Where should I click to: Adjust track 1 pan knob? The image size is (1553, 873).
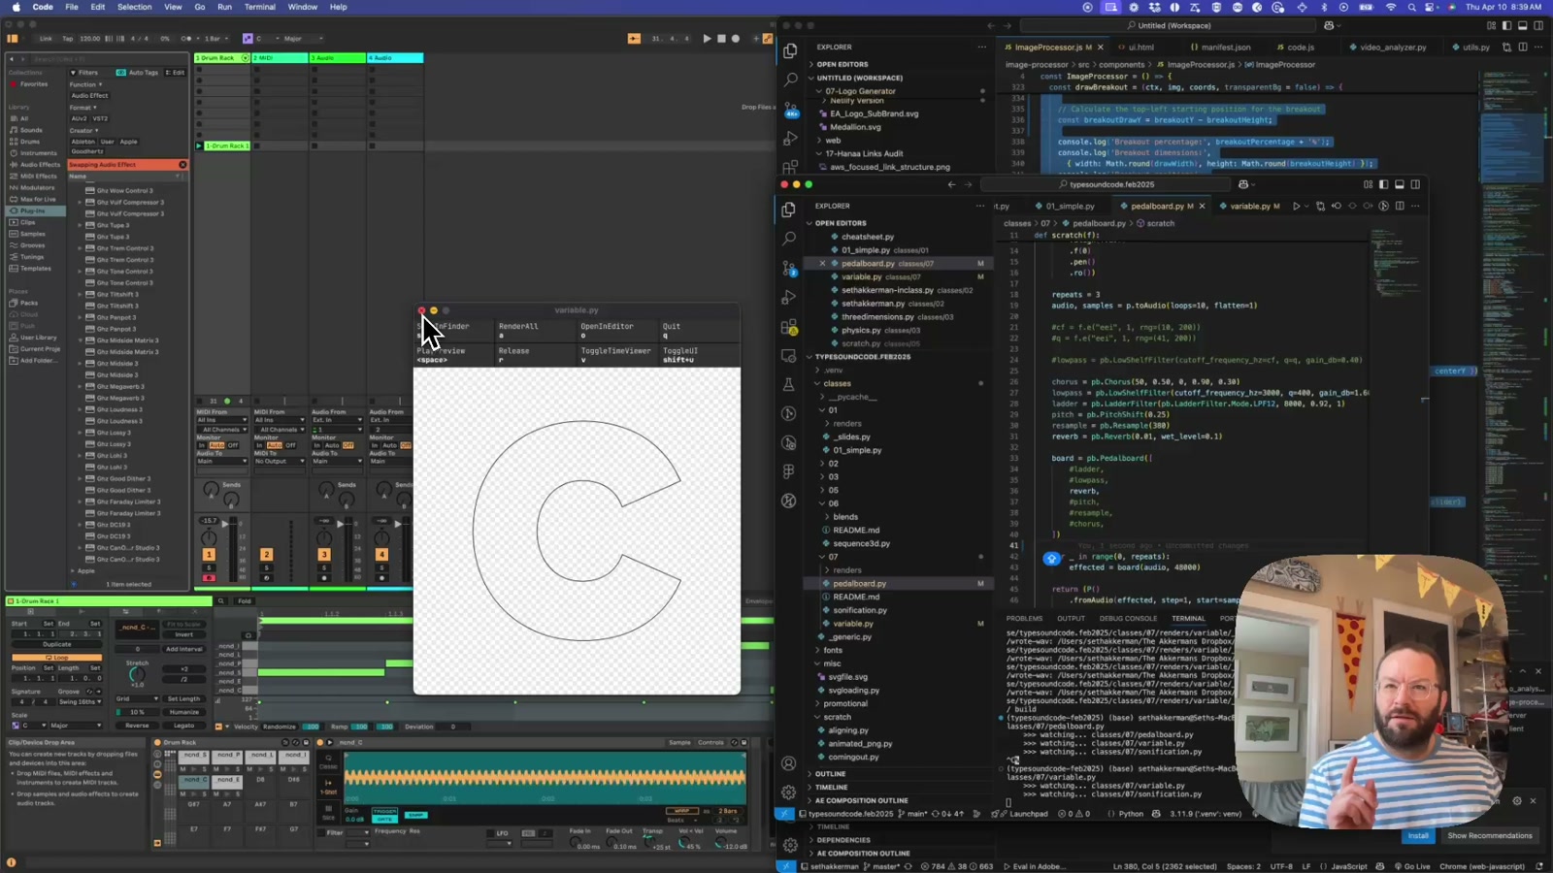209,536
